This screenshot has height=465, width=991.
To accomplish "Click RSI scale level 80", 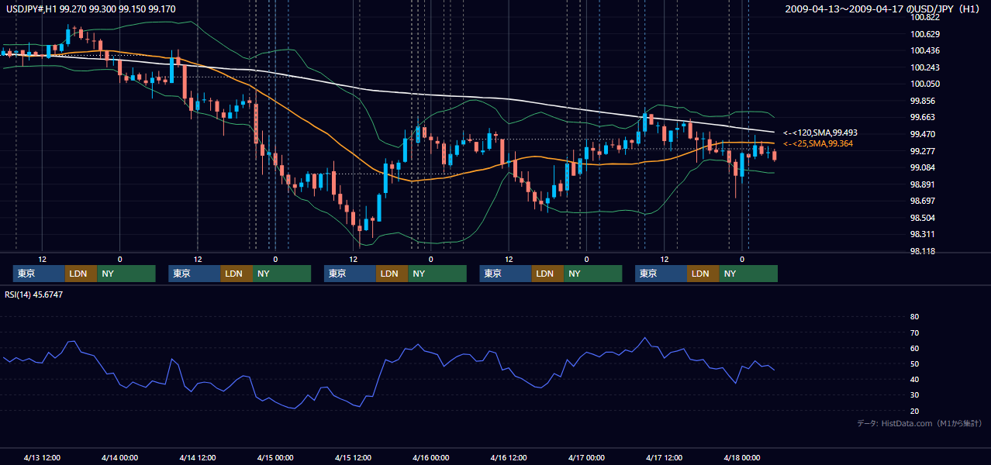I will point(914,317).
